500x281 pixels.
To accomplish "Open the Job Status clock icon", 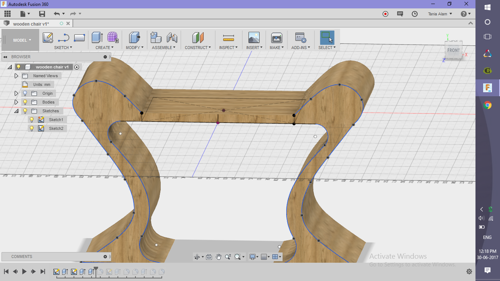I will 415,14.
